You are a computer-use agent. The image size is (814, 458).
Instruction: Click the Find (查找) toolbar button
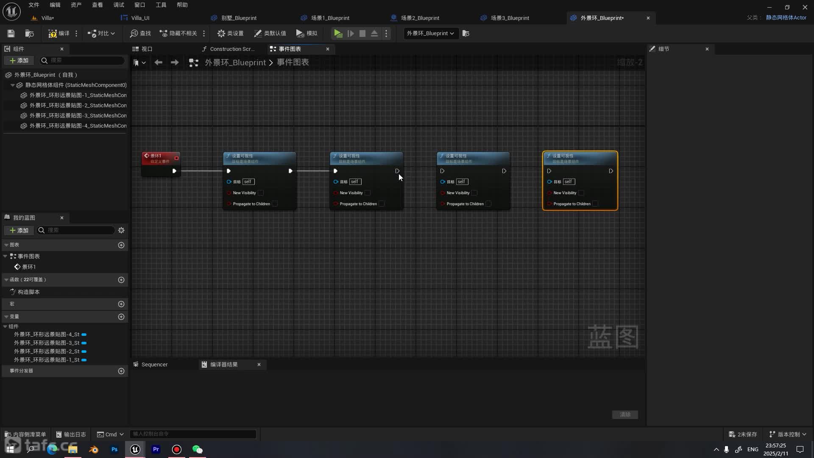pos(140,33)
